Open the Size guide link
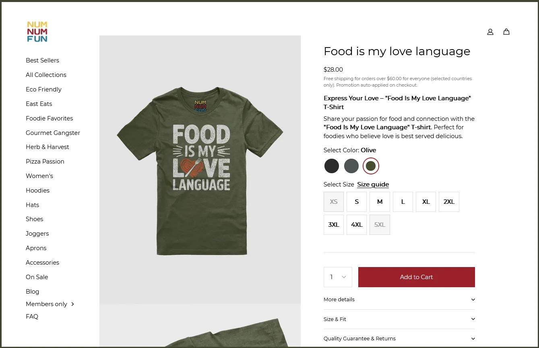The height and width of the screenshot is (348, 539). tap(373, 184)
